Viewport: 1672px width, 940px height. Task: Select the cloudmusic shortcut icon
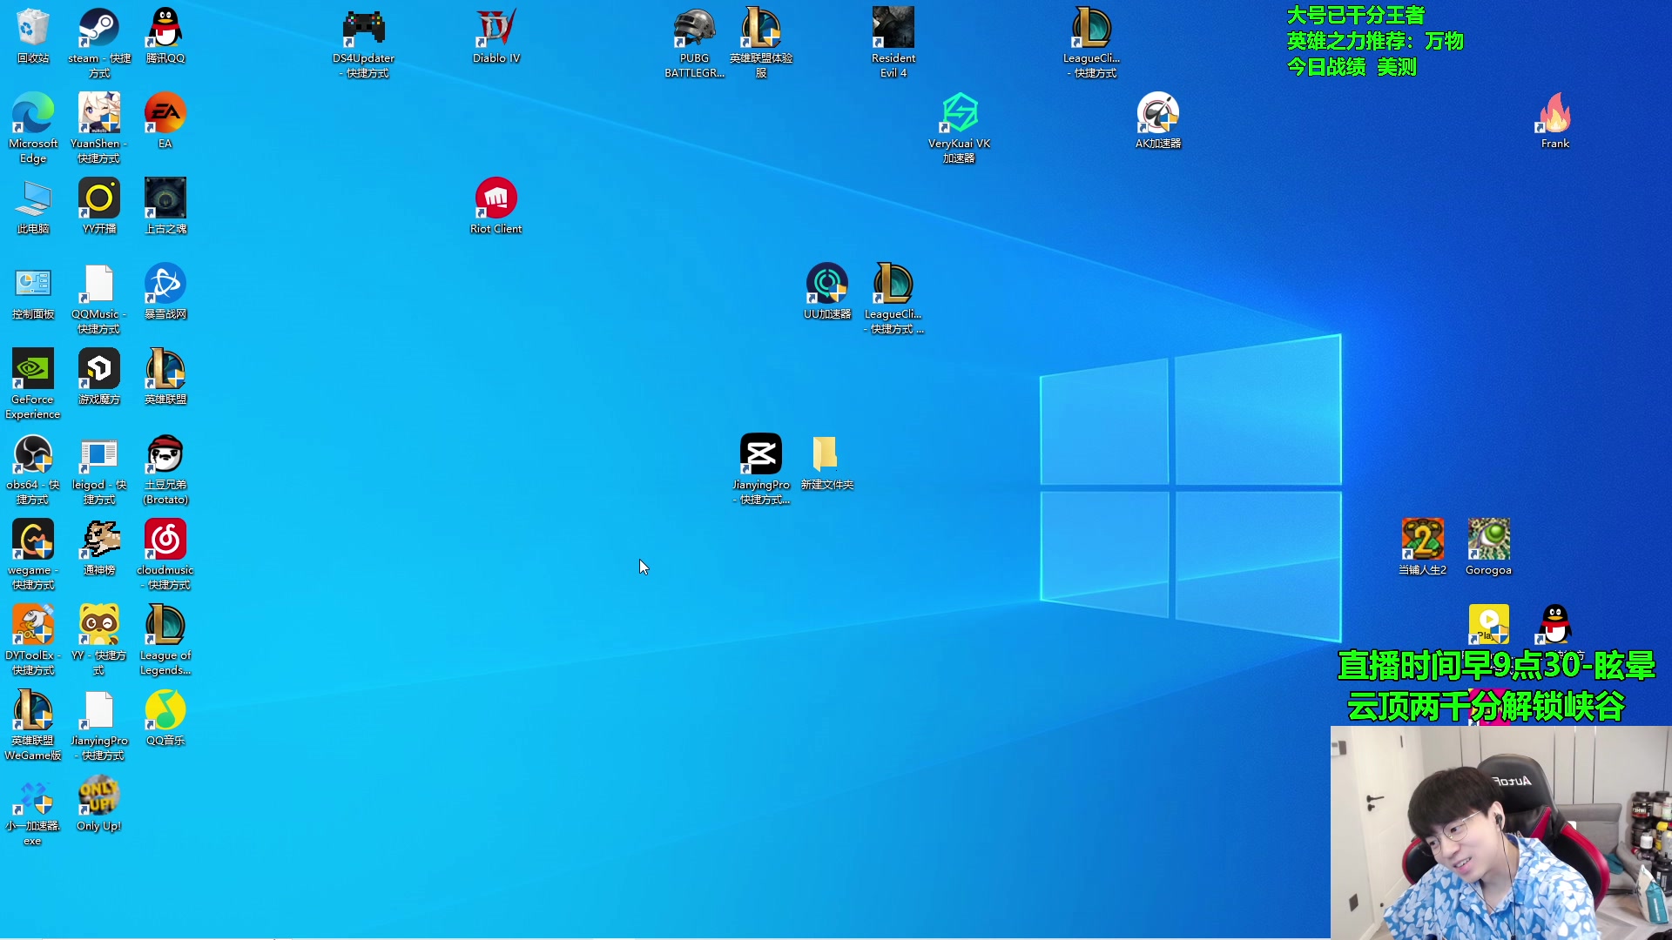[165, 554]
